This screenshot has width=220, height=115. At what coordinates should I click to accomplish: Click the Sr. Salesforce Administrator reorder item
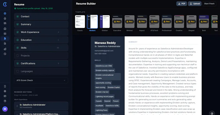pyautogui.click(x=41, y=106)
